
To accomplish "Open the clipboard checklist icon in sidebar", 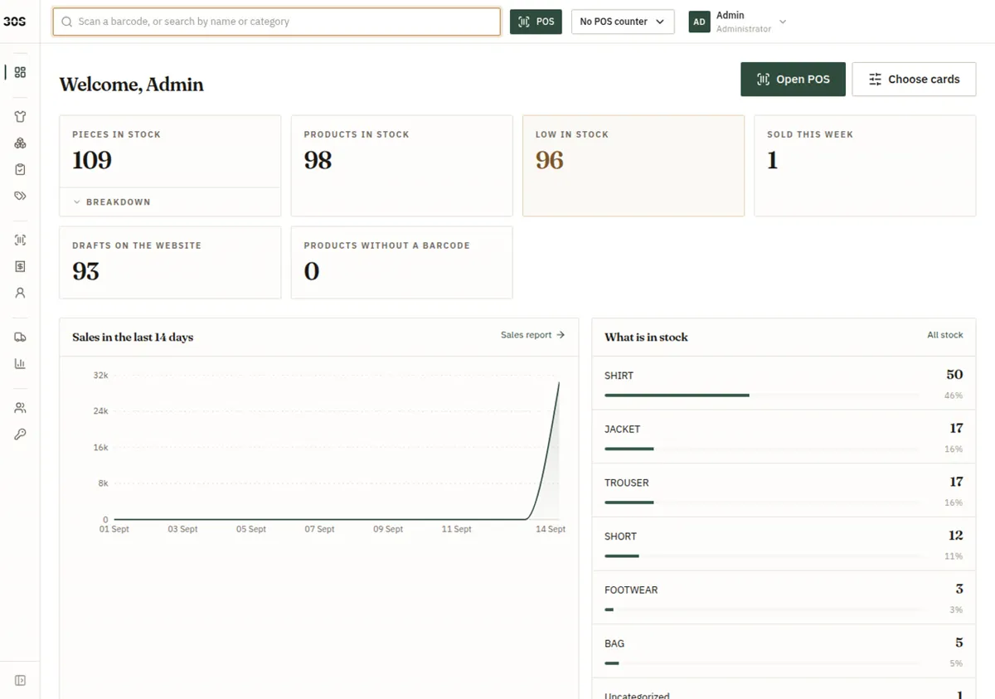I will point(20,170).
